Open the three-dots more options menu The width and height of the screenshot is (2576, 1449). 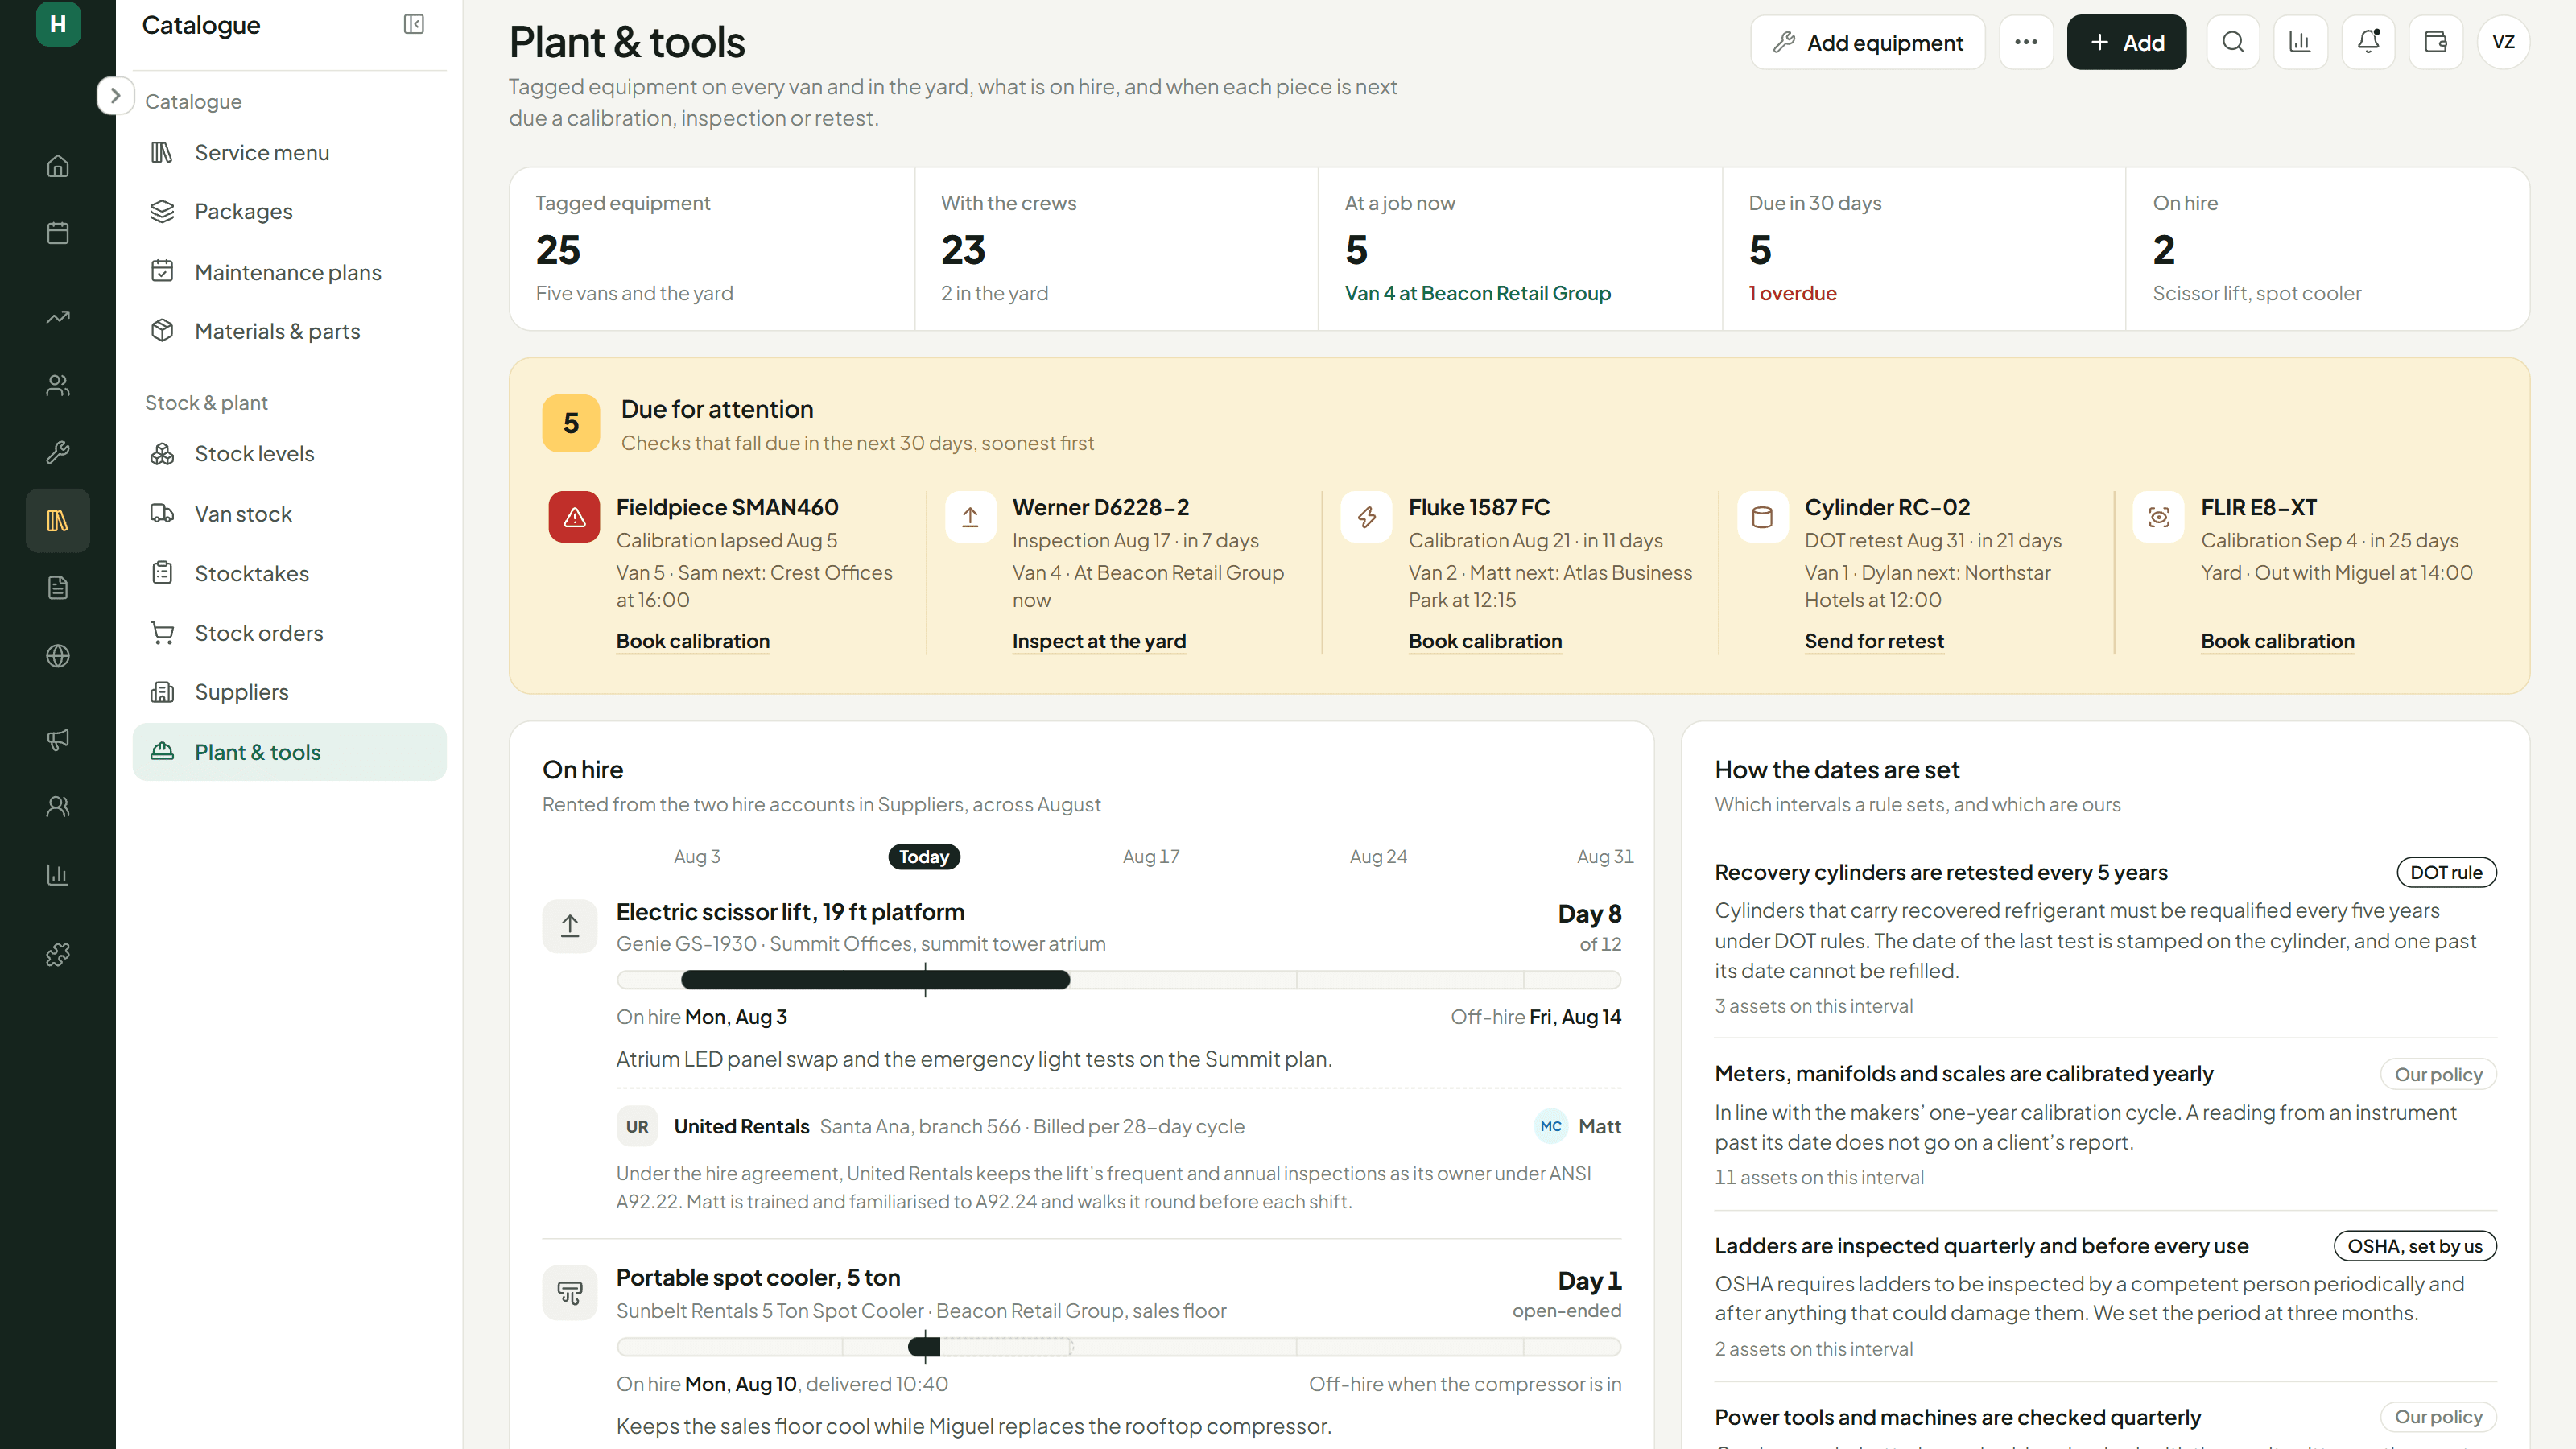[2025, 42]
